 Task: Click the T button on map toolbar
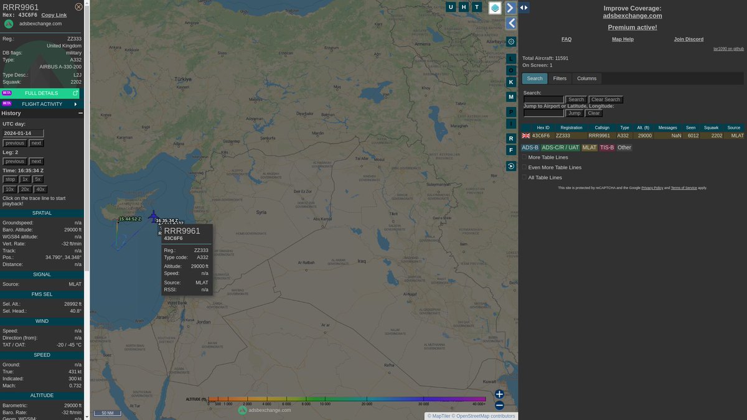click(477, 7)
